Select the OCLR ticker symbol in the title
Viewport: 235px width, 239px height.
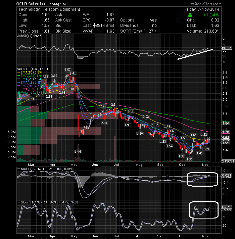[21, 4]
